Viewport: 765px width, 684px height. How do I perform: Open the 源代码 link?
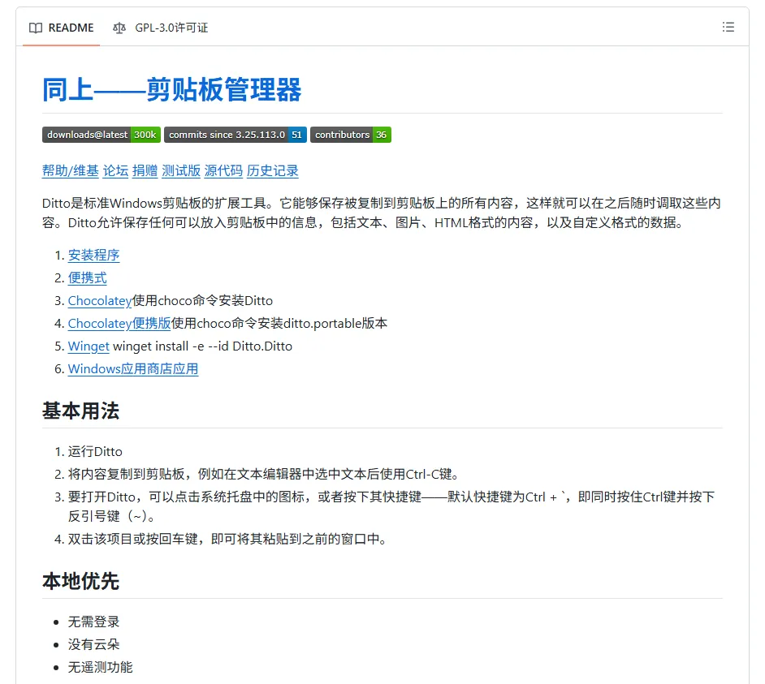click(223, 170)
